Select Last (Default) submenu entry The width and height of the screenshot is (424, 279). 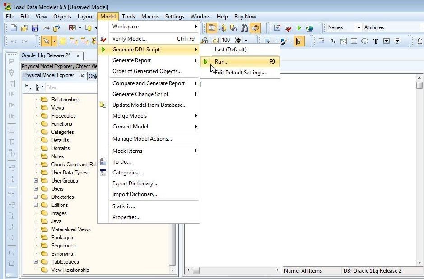(240, 50)
